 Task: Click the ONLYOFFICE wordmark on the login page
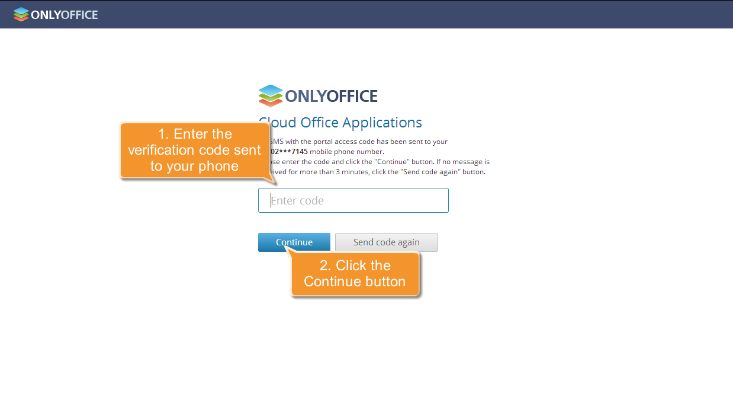coord(333,95)
